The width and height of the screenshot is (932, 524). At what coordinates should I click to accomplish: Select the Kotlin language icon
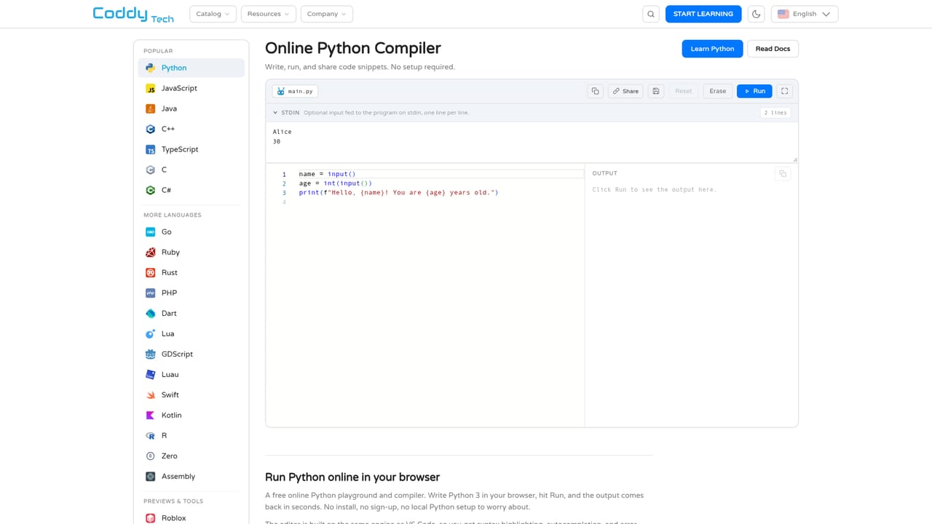pyautogui.click(x=150, y=415)
